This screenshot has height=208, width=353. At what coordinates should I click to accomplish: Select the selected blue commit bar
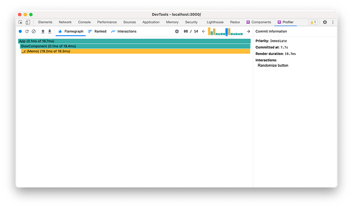(x=227, y=32)
